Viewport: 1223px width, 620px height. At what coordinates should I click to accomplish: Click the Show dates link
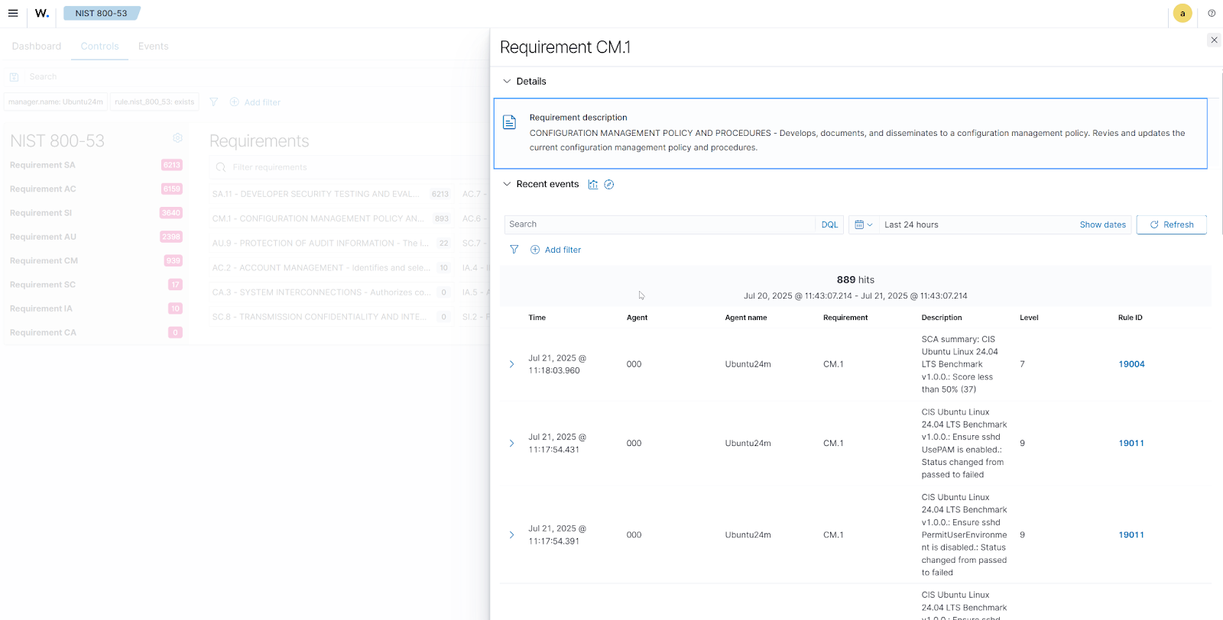[1102, 224]
